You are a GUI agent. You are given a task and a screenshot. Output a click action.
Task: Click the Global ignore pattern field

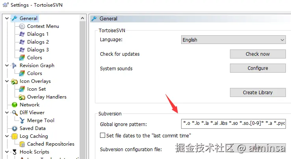(233, 124)
